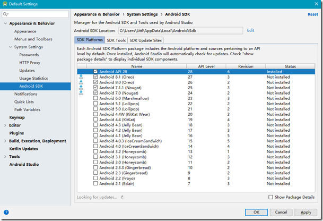
Task: Open Android Studio settings entry
Action: 24,165
